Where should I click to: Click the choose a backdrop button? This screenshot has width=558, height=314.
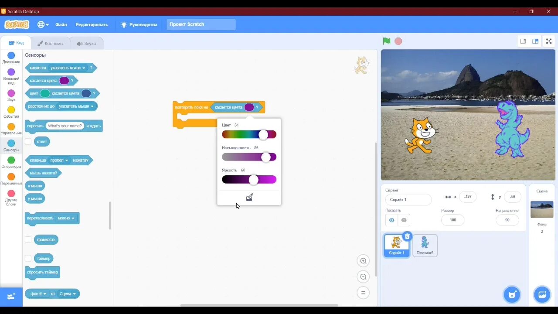(542, 294)
